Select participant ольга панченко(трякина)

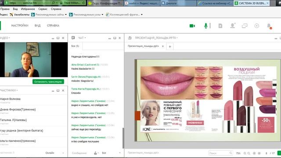tap(18, 141)
